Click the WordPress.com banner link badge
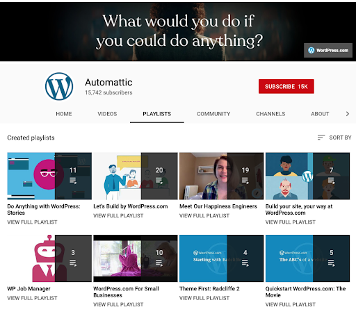Screen dimensions: 356x314 point(328,50)
